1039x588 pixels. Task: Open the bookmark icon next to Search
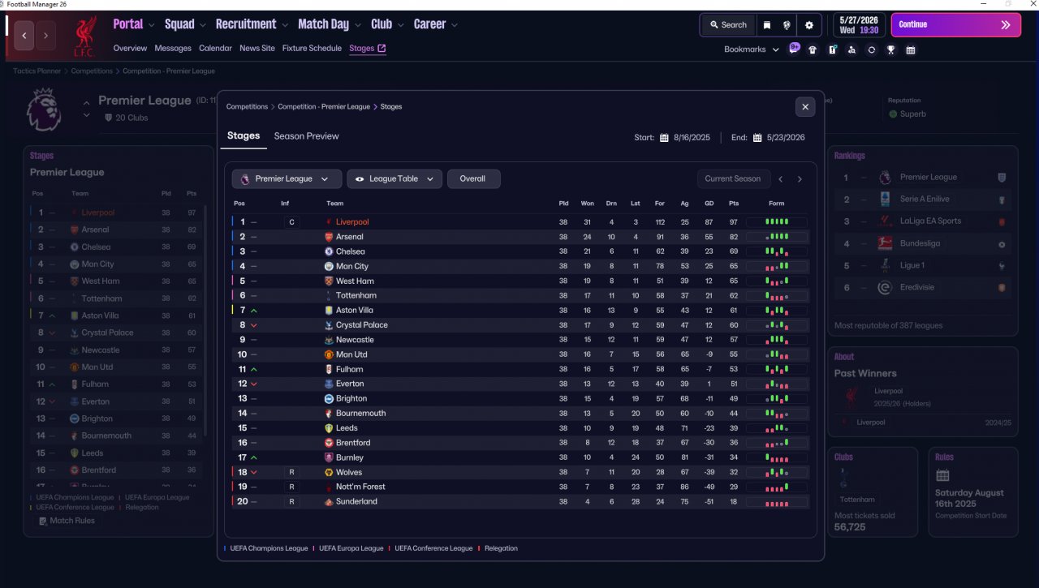click(767, 25)
